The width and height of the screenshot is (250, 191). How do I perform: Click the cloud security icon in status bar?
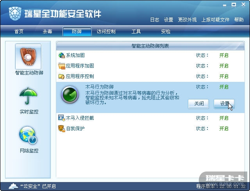click(x=13, y=186)
